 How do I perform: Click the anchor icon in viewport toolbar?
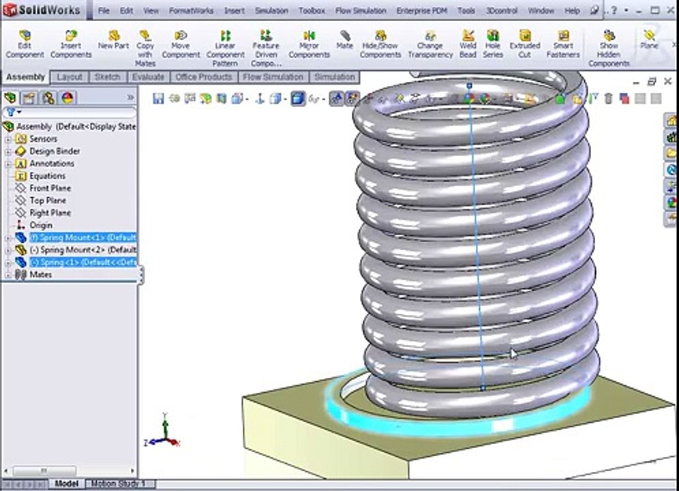click(259, 99)
